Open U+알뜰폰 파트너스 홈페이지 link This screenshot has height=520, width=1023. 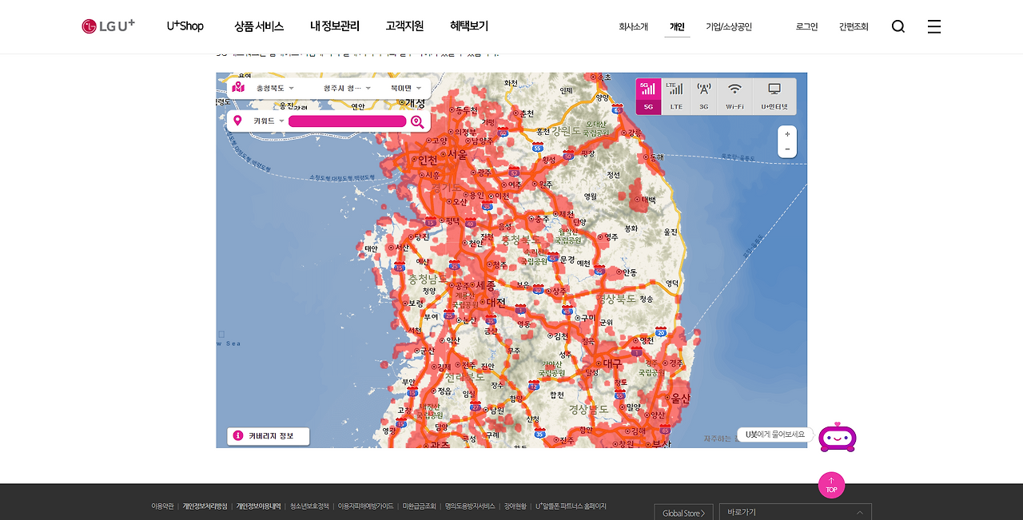tap(571, 506)
